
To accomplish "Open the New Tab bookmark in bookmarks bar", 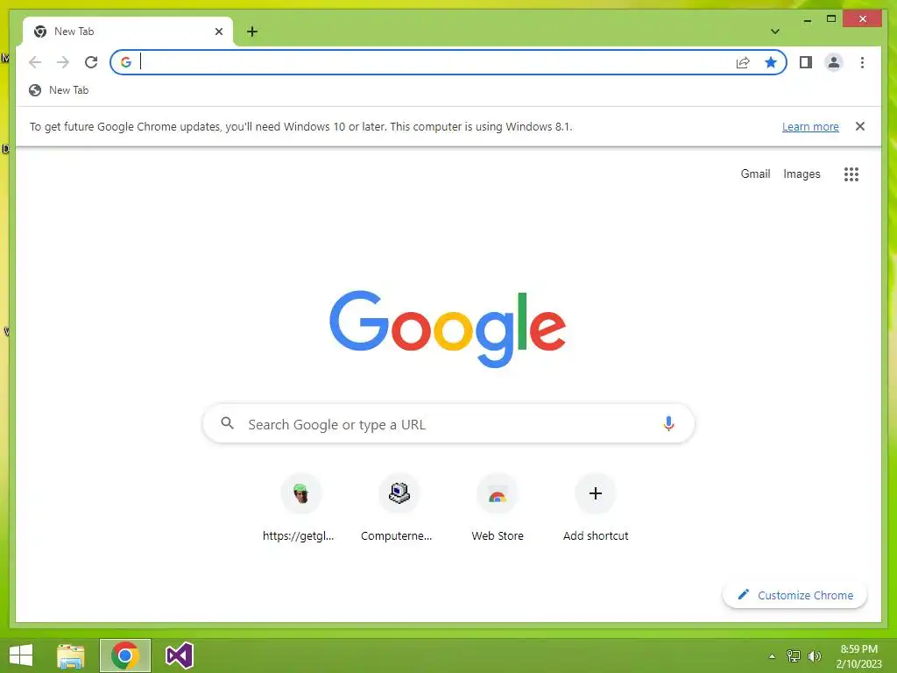I will [59, 90].
